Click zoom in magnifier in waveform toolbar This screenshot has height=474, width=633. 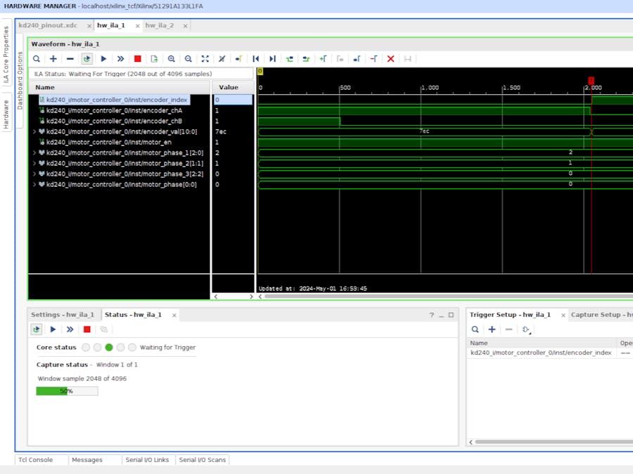point(172,59)
